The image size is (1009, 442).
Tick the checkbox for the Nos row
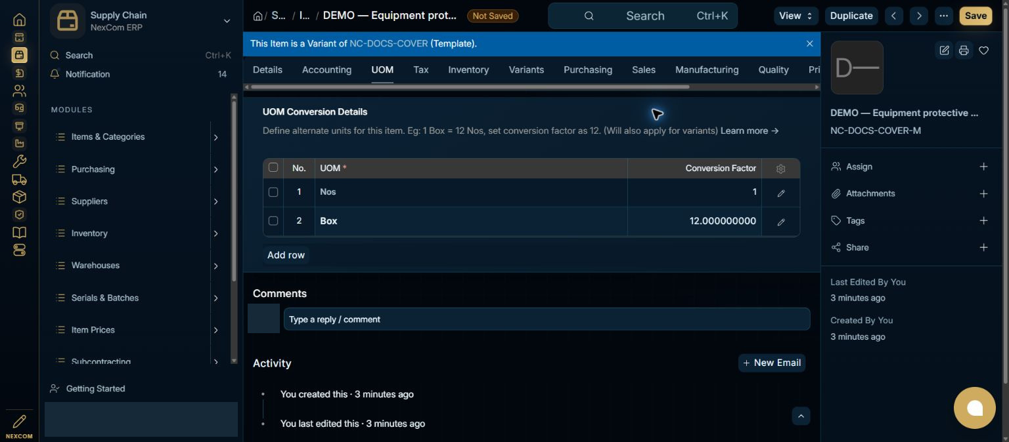point(273,192)
